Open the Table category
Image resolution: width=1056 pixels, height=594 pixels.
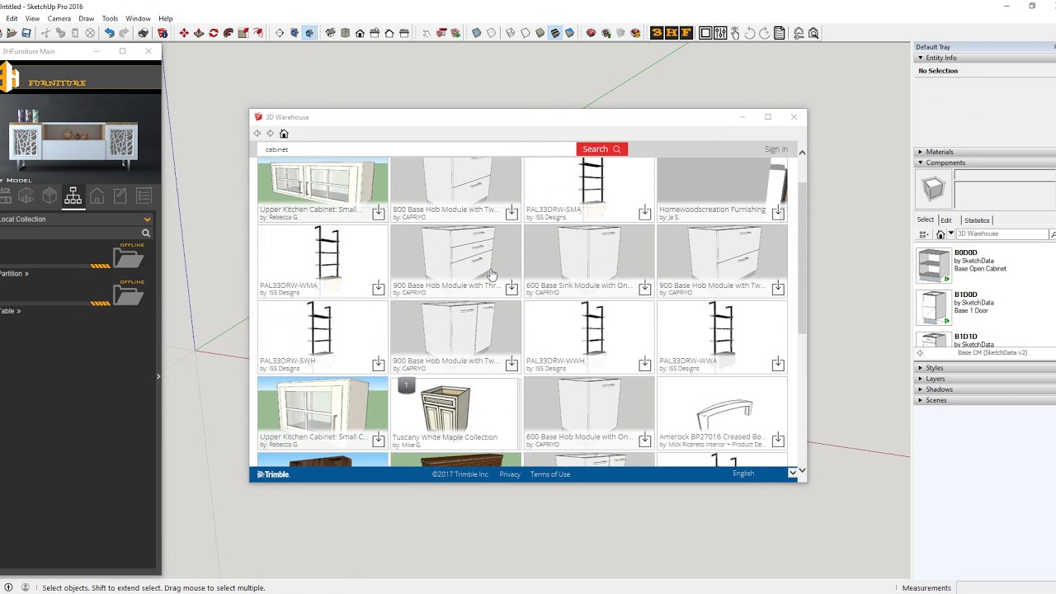point(11,311)
